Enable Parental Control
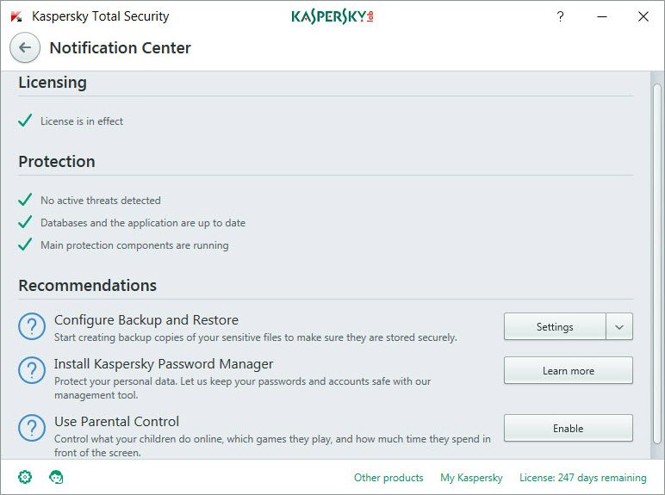Viewport: 665px width, 495px height. point(568,429)
